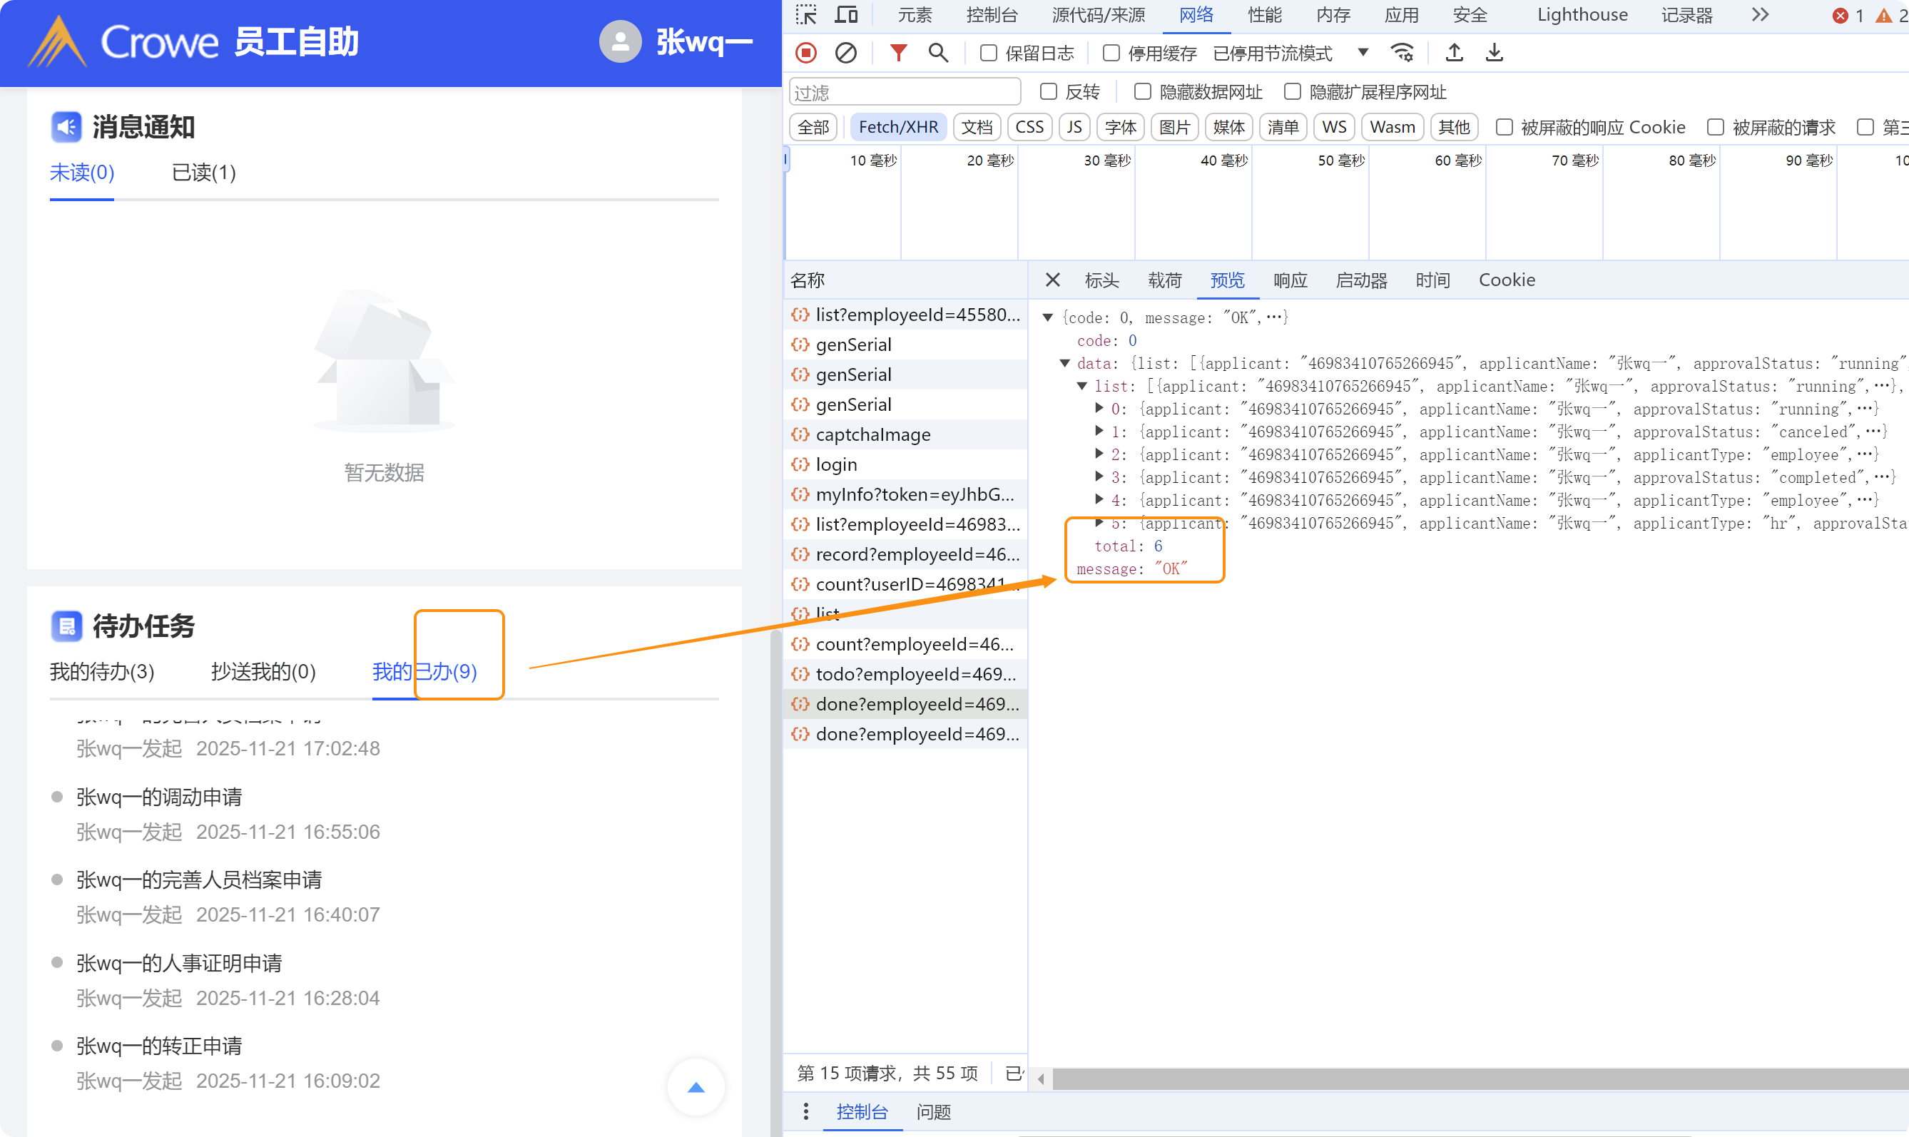Image resolution: width=1909 pixels, height=1137 pixels.
Task: Open network conditions wifi icon
Action: (1402, 53)
